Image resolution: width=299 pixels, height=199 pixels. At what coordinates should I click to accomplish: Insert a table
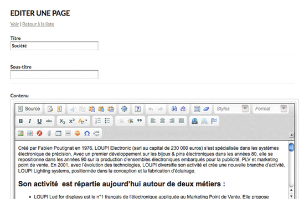tap(58, 133)
